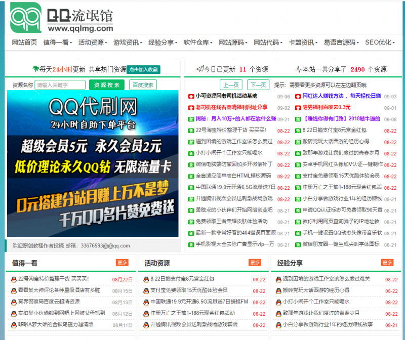Expand the 经验分享 navigation dropdown

(x=163, y=42)
